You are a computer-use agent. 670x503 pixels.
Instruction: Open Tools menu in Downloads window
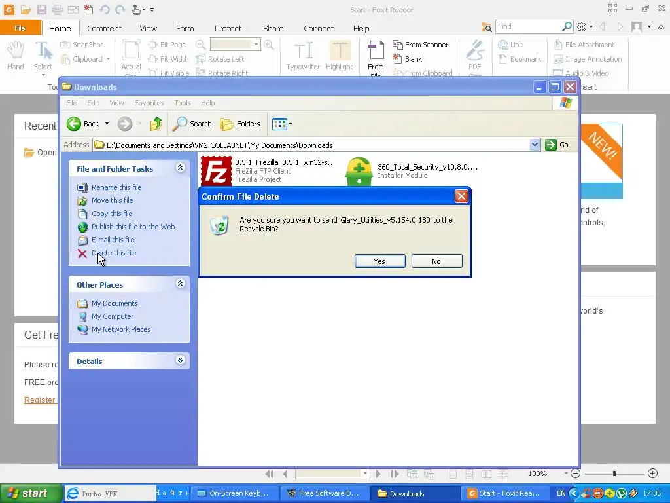click(183, 103)
